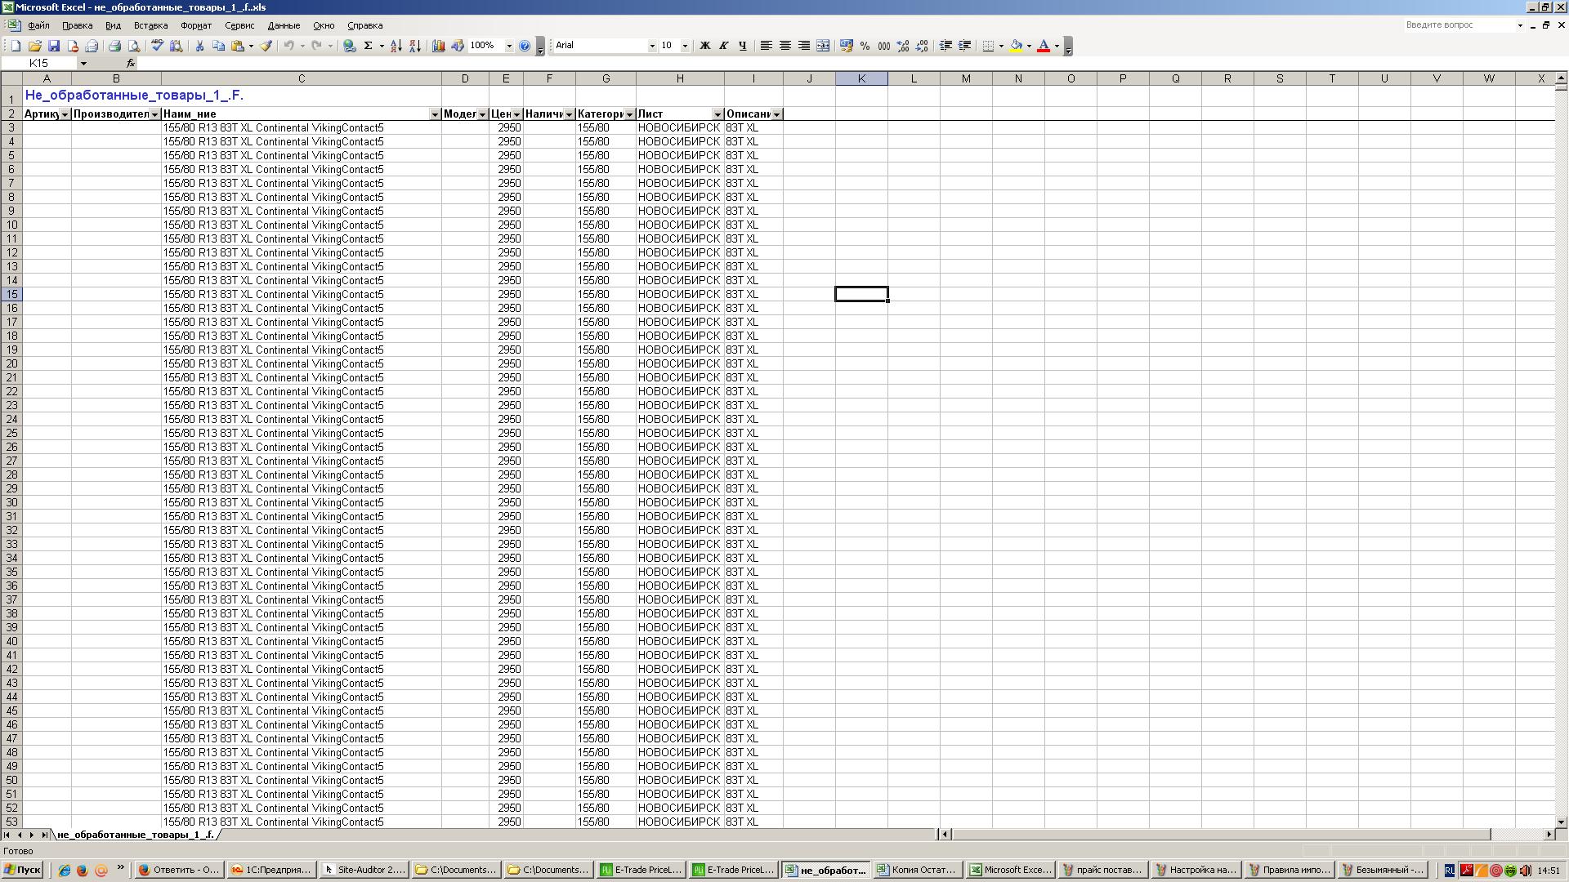The height and width of the screenshot is (882, 1569).
Task: Click in the 'Введите вопрос' help box
Action: pos(1459,25)
